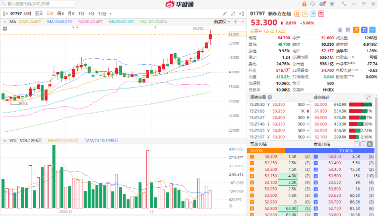Show 1 level order book depth
Screen dimensions: 378x216
tap(356, 144)
